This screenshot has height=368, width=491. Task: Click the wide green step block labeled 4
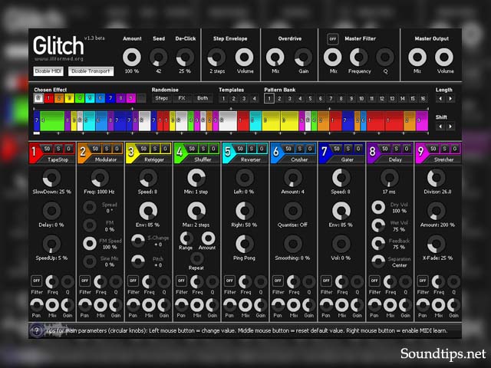click(x=52, y=121)
